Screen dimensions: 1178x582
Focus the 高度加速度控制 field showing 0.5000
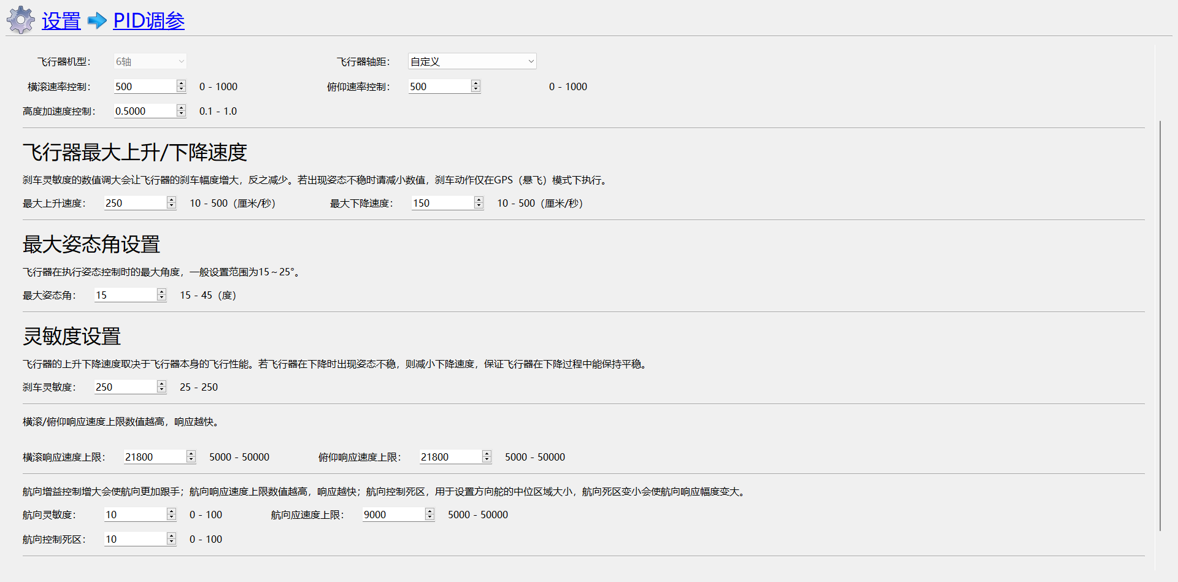pos(145,111)
